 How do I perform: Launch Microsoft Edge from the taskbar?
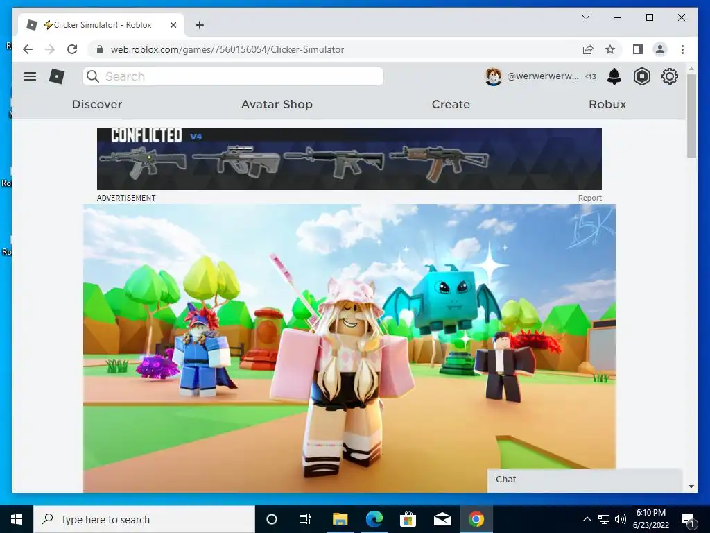pyautogui.click(x=374, y=519)
